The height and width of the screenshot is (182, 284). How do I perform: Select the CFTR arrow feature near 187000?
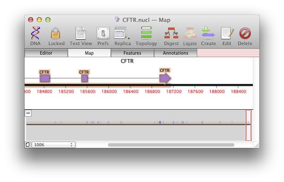coord(165,78)
